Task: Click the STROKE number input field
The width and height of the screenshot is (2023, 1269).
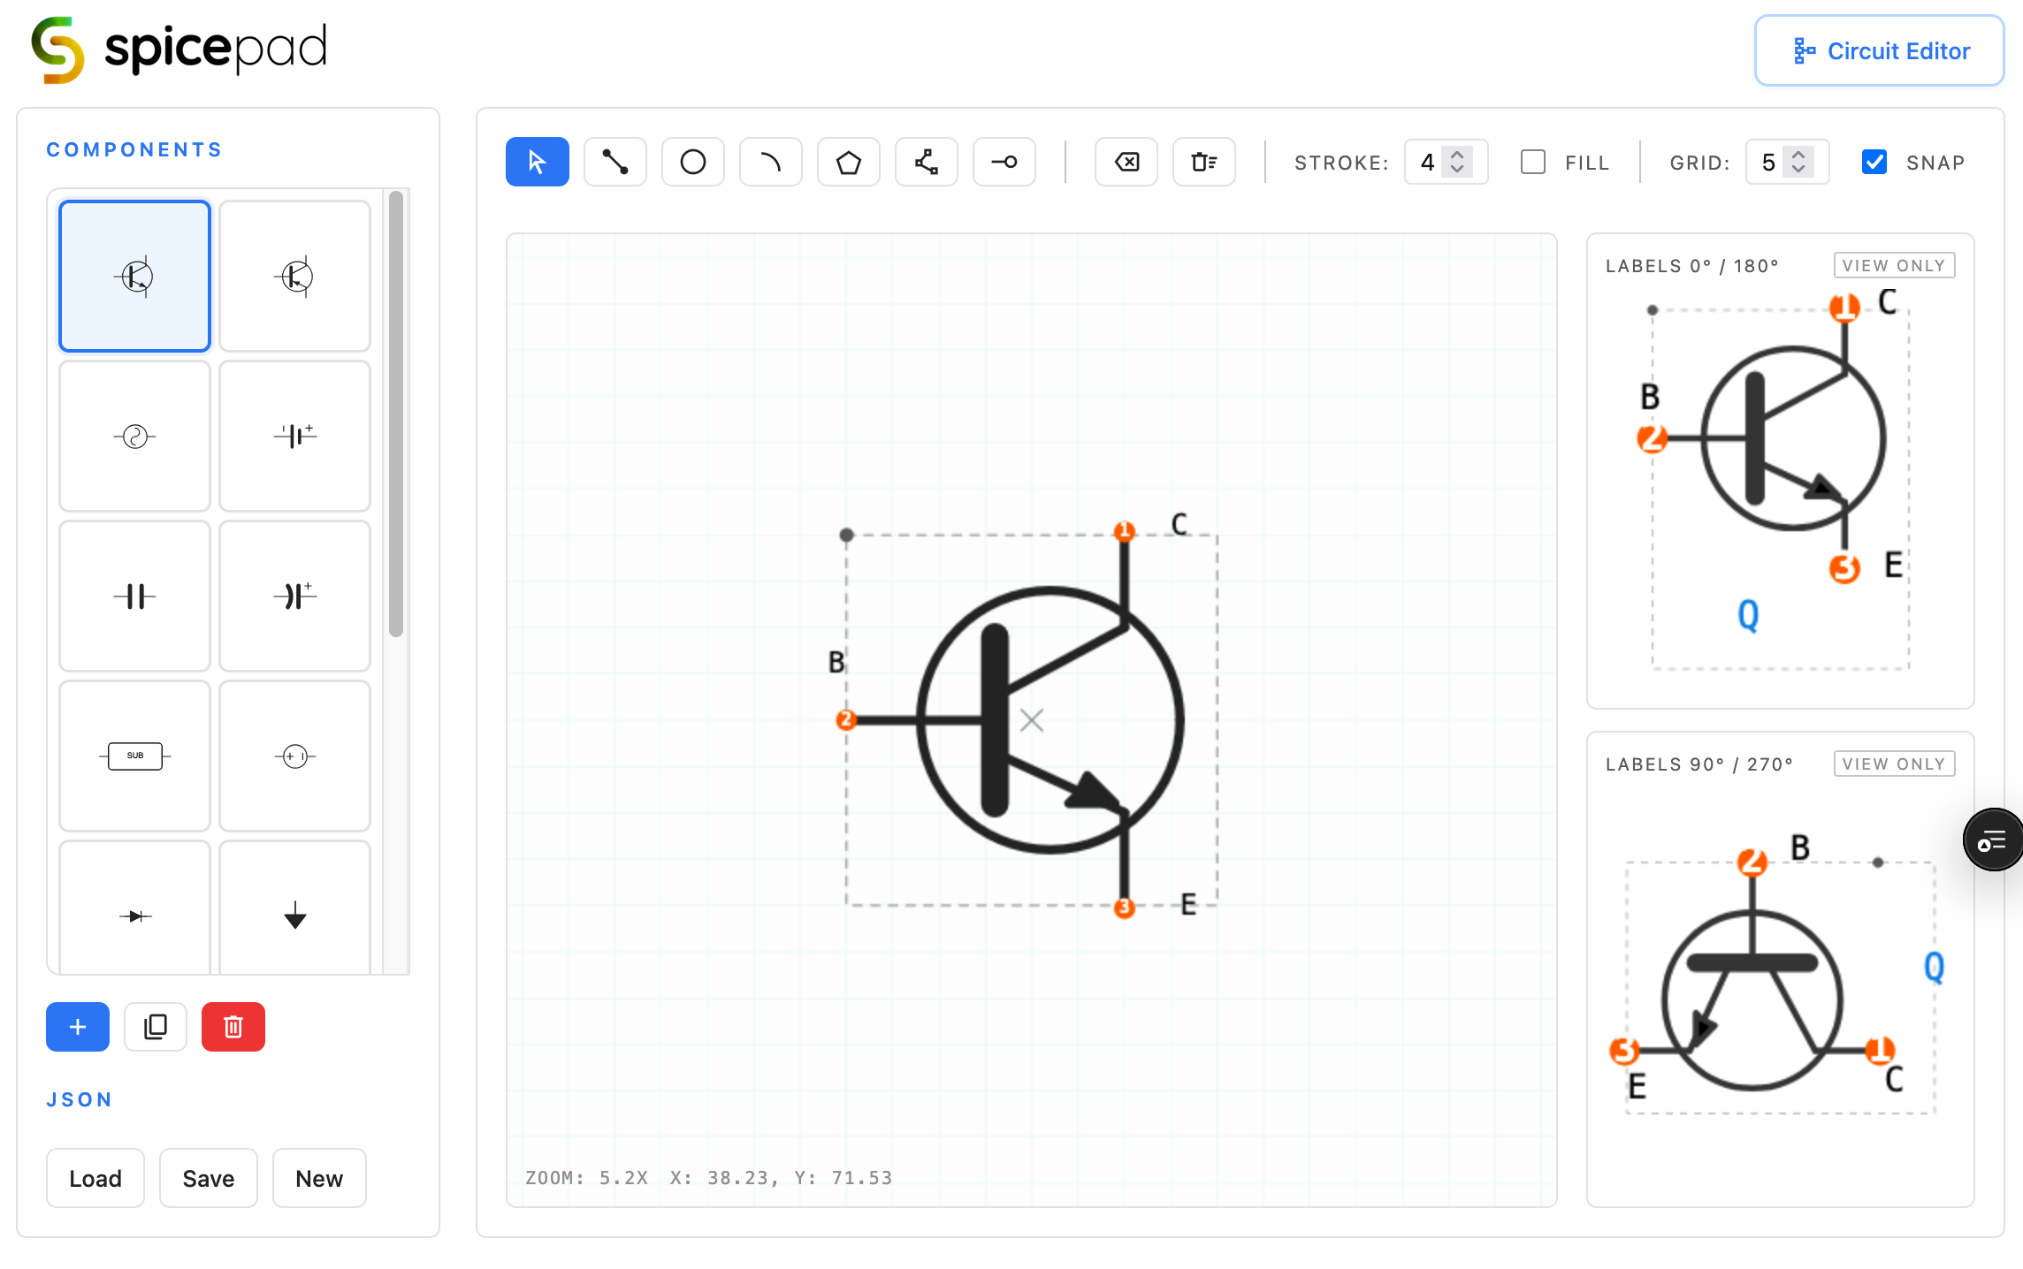Action: click(1446, 162)
